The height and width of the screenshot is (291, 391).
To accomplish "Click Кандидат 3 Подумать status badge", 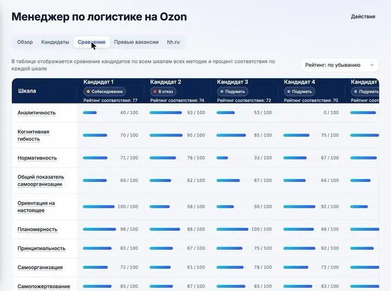I will (232, 92).
